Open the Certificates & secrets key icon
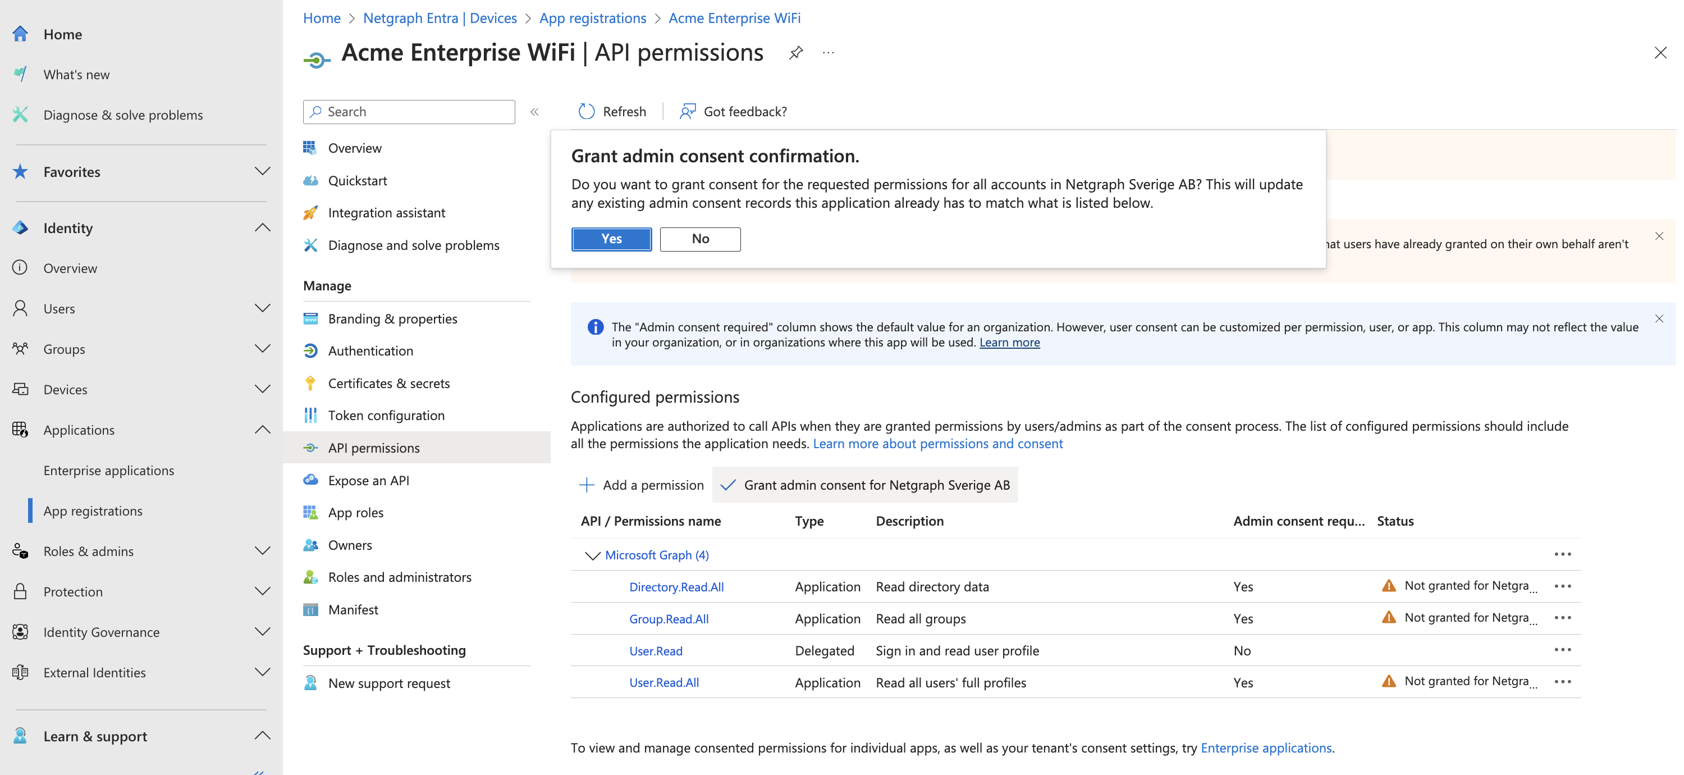The image size is (1684, 775). [x=310, y=383]
